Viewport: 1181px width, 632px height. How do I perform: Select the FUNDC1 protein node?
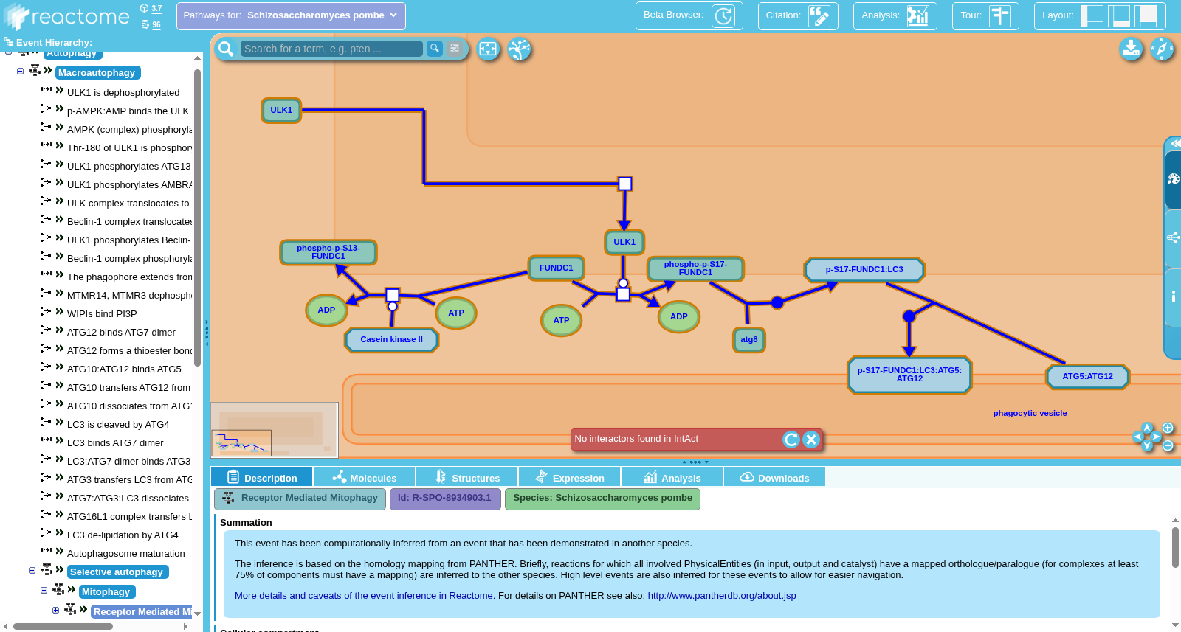click(557, 268)
